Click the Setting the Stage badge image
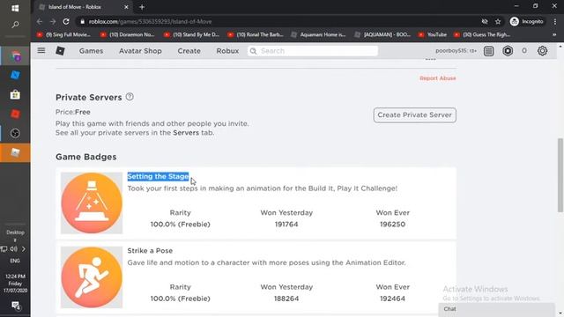 coord(92,203)
